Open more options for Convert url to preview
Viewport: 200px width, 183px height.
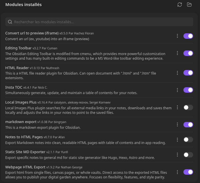(177, 36)
